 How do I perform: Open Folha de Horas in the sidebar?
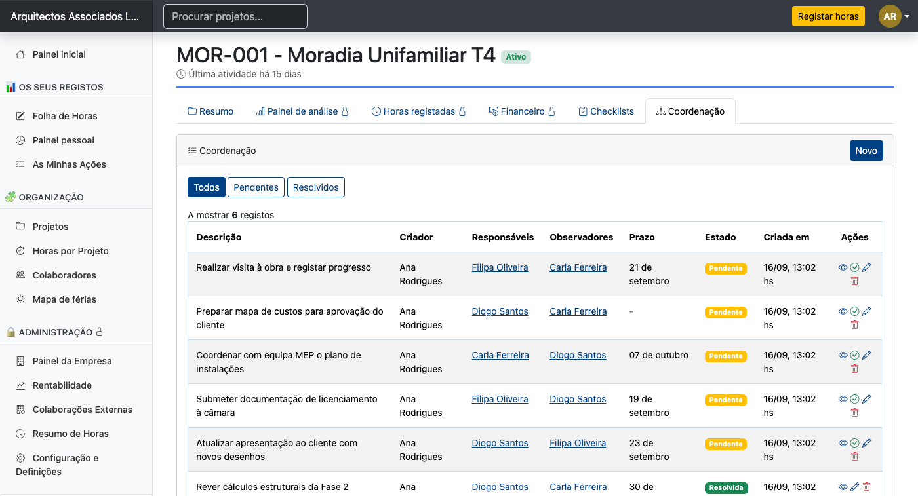click(x=65, y=116)
